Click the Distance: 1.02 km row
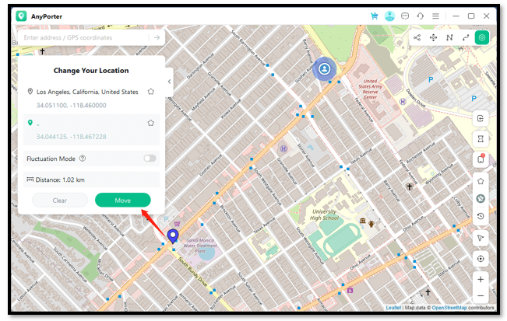Viewport: 507px width, 321px height. [x=91, y=180]
